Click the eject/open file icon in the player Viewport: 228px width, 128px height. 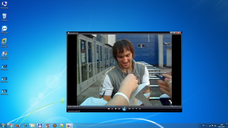point(112,109)
